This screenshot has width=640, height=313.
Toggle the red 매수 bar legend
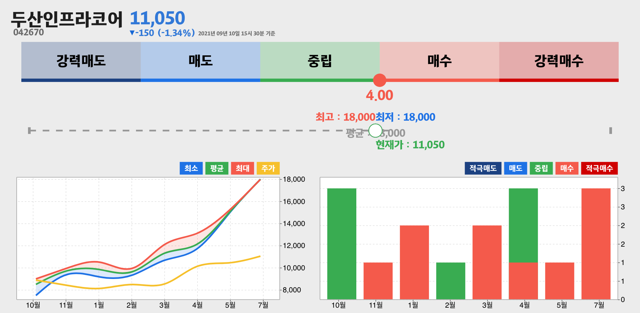tap(567, 168)
